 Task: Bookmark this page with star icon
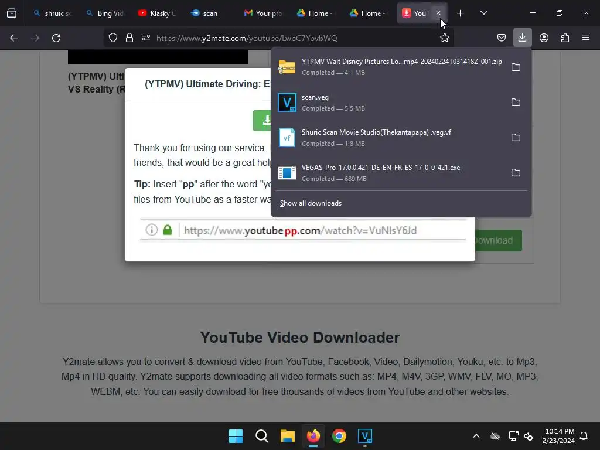[x=444, y=38]
